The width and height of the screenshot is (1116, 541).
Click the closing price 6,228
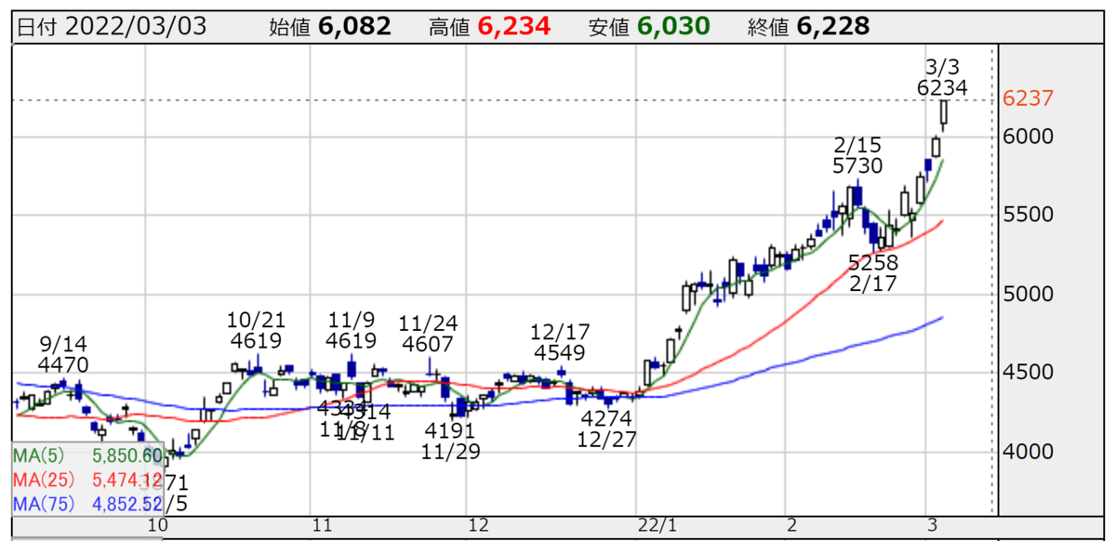click(x=834, y=27)
